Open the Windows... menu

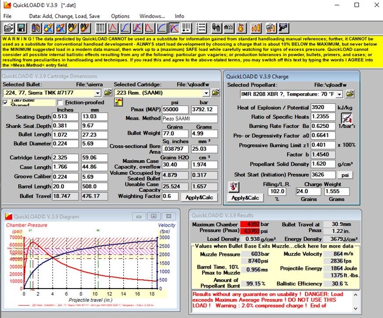coord(152,16)
